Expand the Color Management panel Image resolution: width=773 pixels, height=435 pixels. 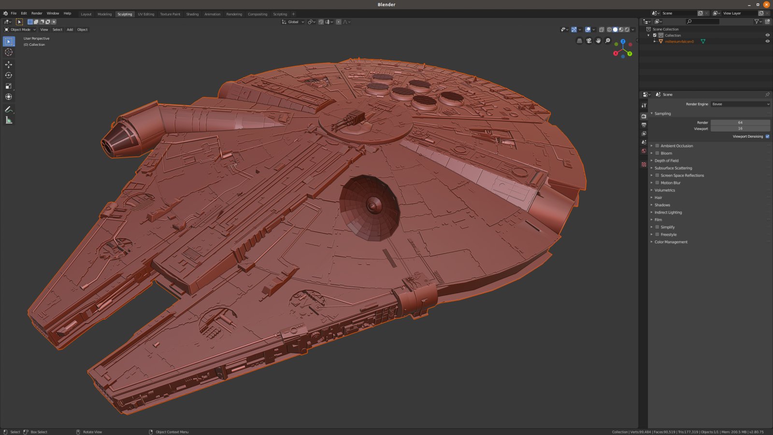(x=671, y=242)
